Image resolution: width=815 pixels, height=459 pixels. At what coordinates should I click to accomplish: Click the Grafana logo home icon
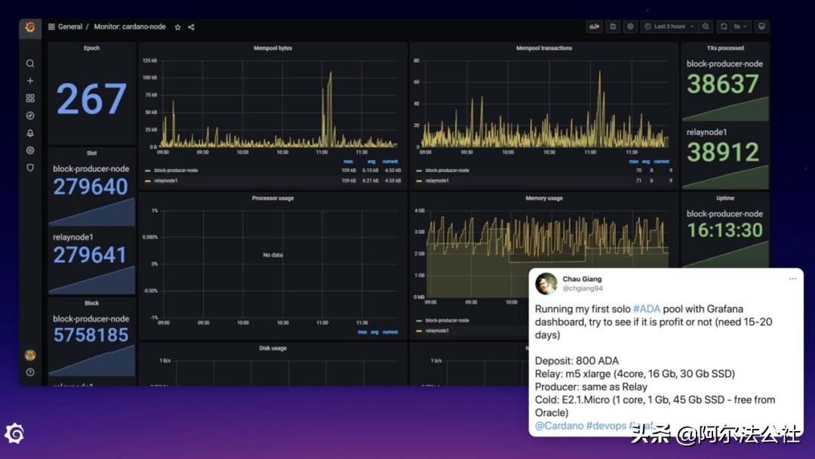pyautogui.click(x=30, y=27)
